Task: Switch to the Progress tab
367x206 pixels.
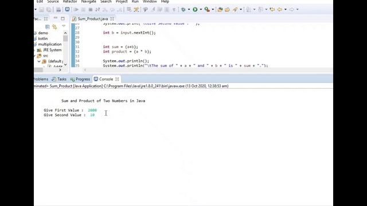Action: (80, 79)
